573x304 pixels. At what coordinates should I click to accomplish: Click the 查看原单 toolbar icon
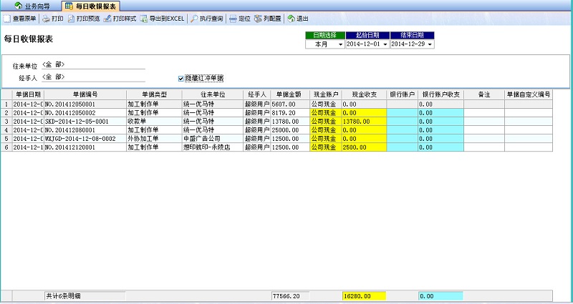[x=7, y=19]
